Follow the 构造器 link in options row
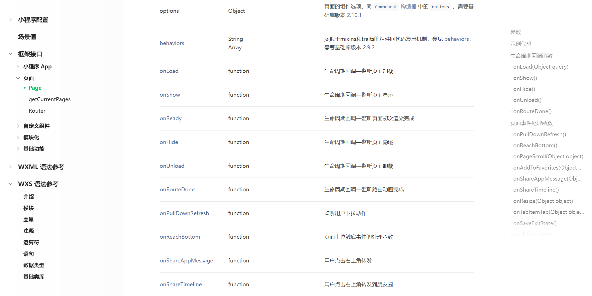This screenshot has height=296, width=592. [408, 7]
